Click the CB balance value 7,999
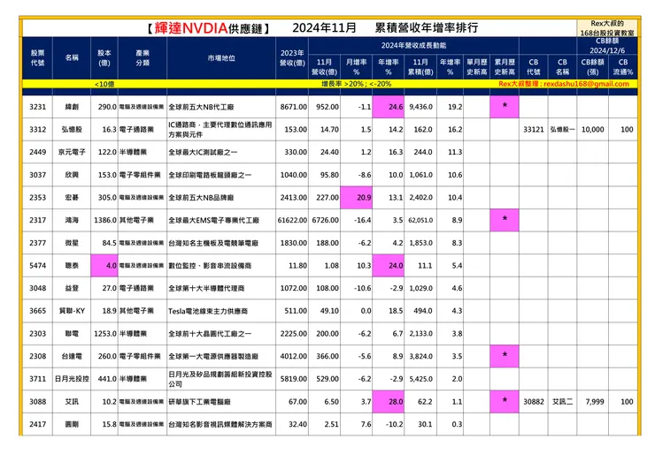This screenshot has height=462, width=655. [x=595, y=402]
